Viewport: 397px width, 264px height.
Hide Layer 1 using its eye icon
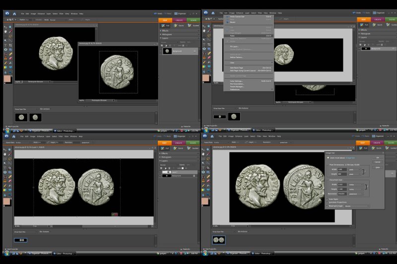pyautogui.click(x=161, y=171)
